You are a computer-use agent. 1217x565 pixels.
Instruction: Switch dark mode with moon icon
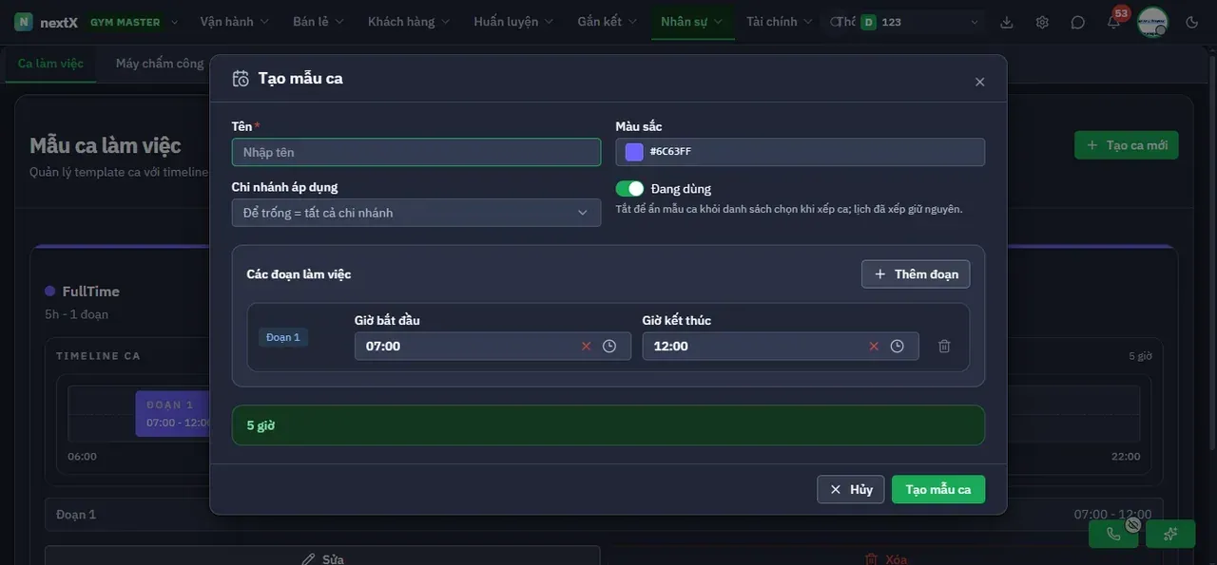pos(1192,22)
